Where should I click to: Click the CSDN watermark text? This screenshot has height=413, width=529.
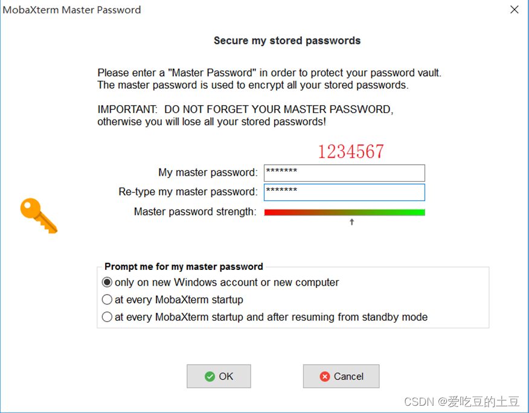click(461, 400)
